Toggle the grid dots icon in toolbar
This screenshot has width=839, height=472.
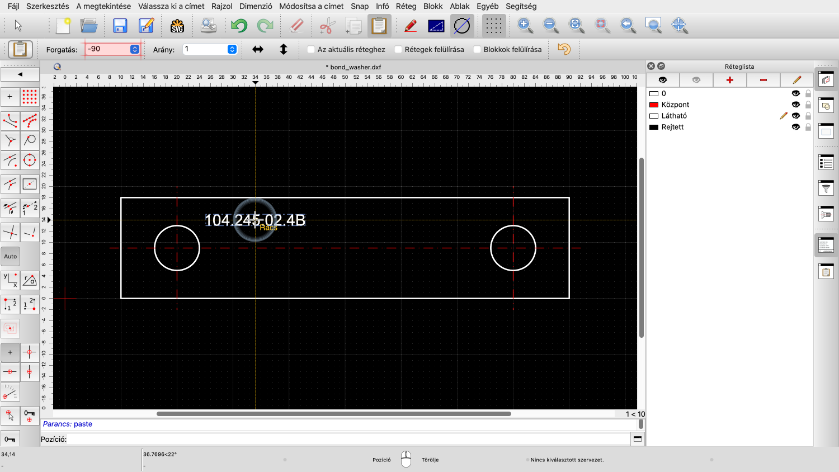coord(493,26)
